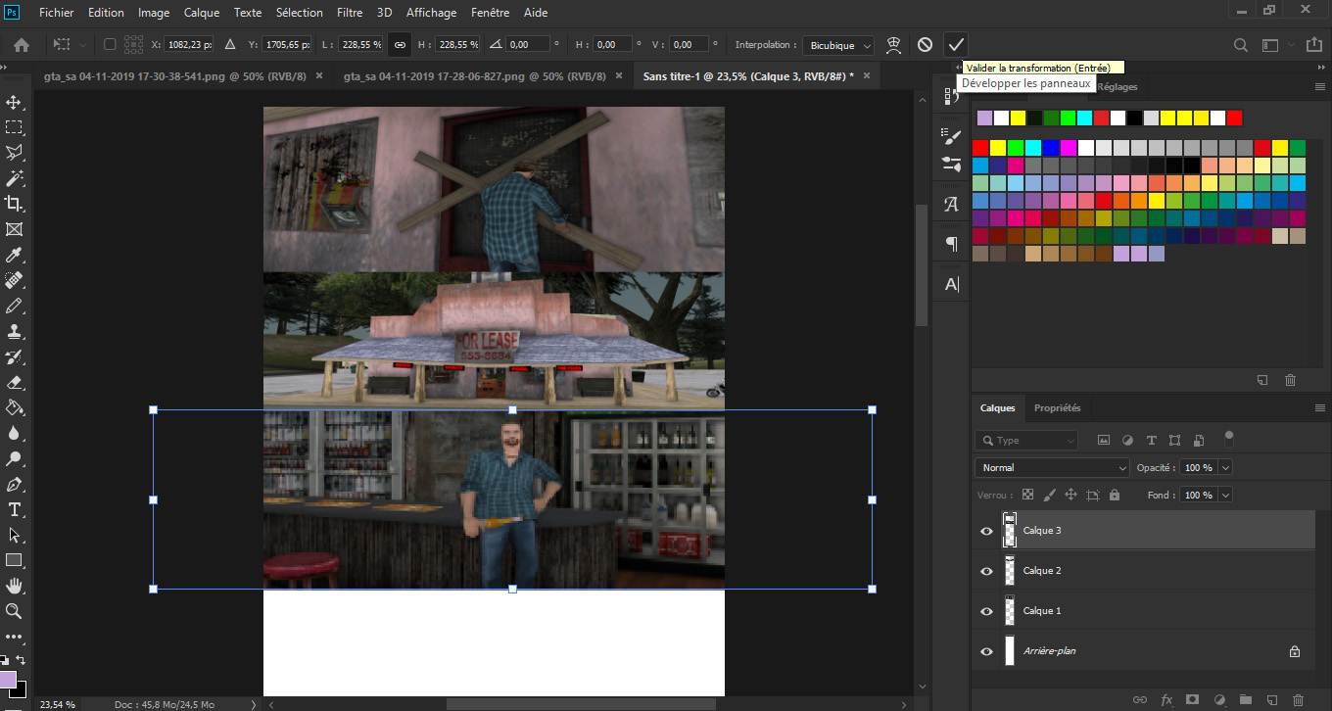
Task: Select the Calque 2 layer row
Action: tap(1143, 571)
